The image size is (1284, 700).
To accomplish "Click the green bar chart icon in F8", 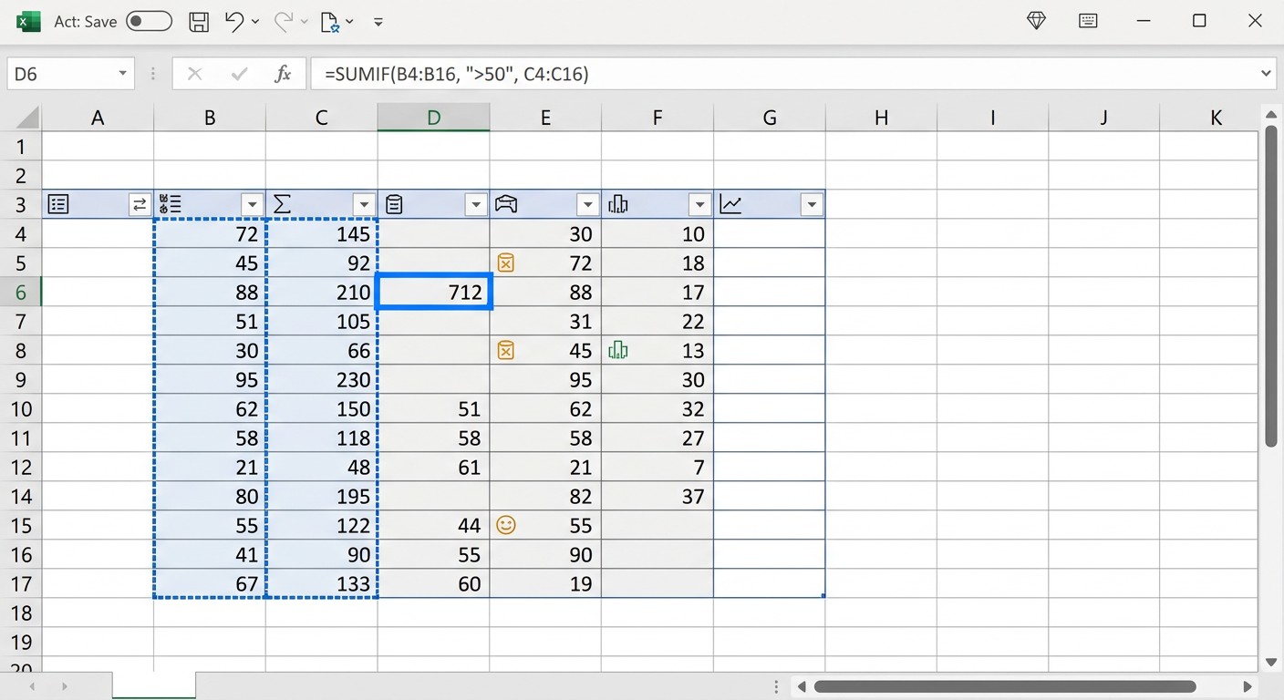I will pyautogui.click(x=617, y=350).
